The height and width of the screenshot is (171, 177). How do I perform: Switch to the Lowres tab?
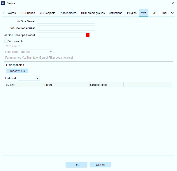coord(11,13)
